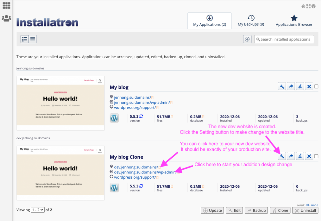Screen dimensions: 321x221
Task: Click the backup arrow icon for My blog
Action: pyautogui.click(x=291, y=87)
